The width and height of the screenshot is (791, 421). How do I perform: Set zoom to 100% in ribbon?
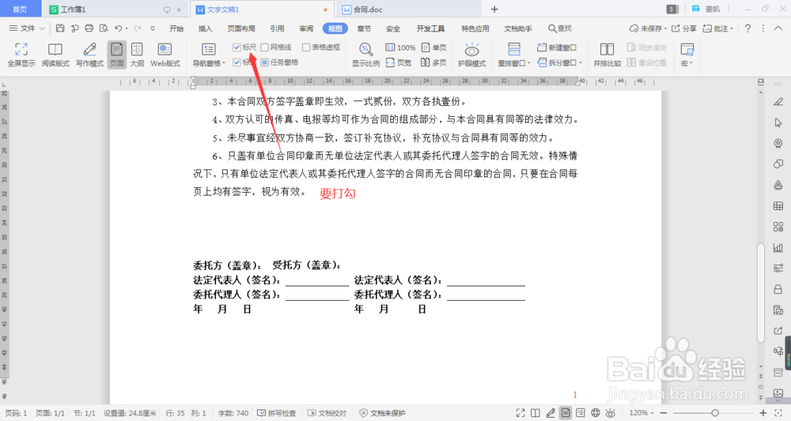[400, 47]
